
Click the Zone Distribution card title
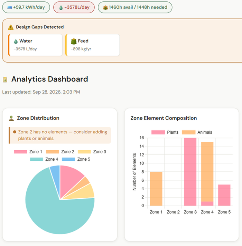click(38, 118)
